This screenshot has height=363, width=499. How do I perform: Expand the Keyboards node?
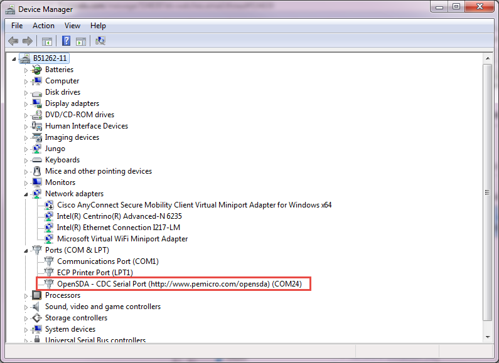point(26,160)
